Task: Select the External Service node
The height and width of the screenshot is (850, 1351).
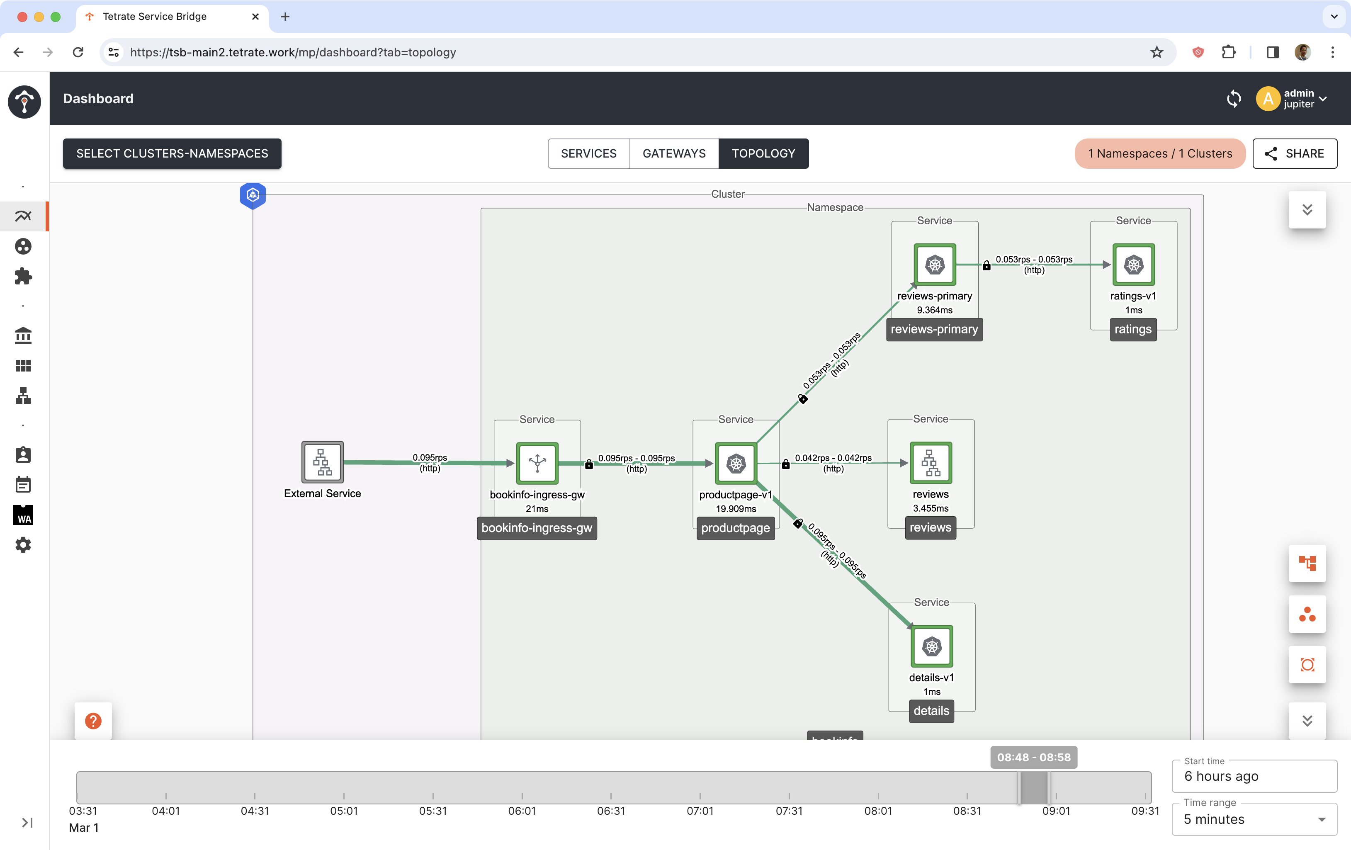Action: pyautogui.click(x=323, y=462)
